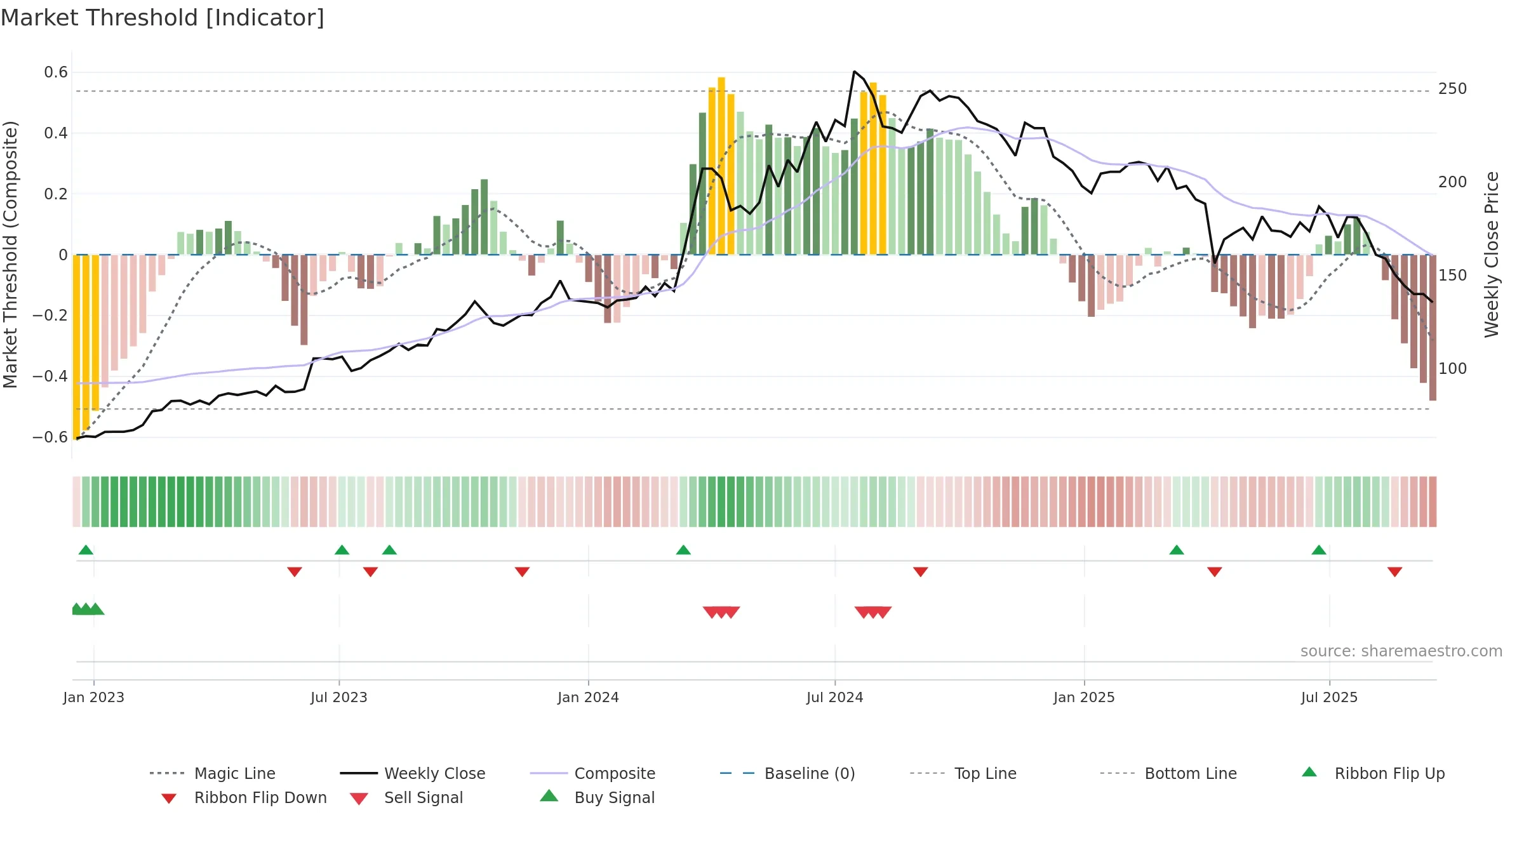Click the Market Threshold [Indicator] chart title

pos(163,18)
